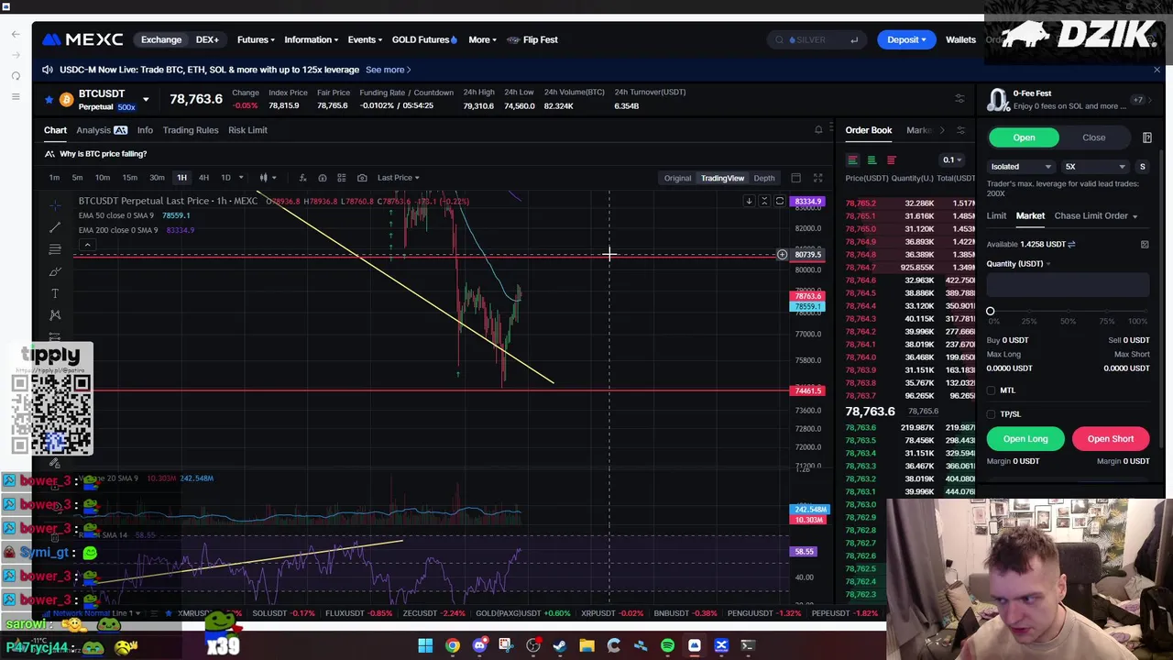Switch to Open position mode
The height and width of the screenshot is (660, 1173).
[1024, 137]
